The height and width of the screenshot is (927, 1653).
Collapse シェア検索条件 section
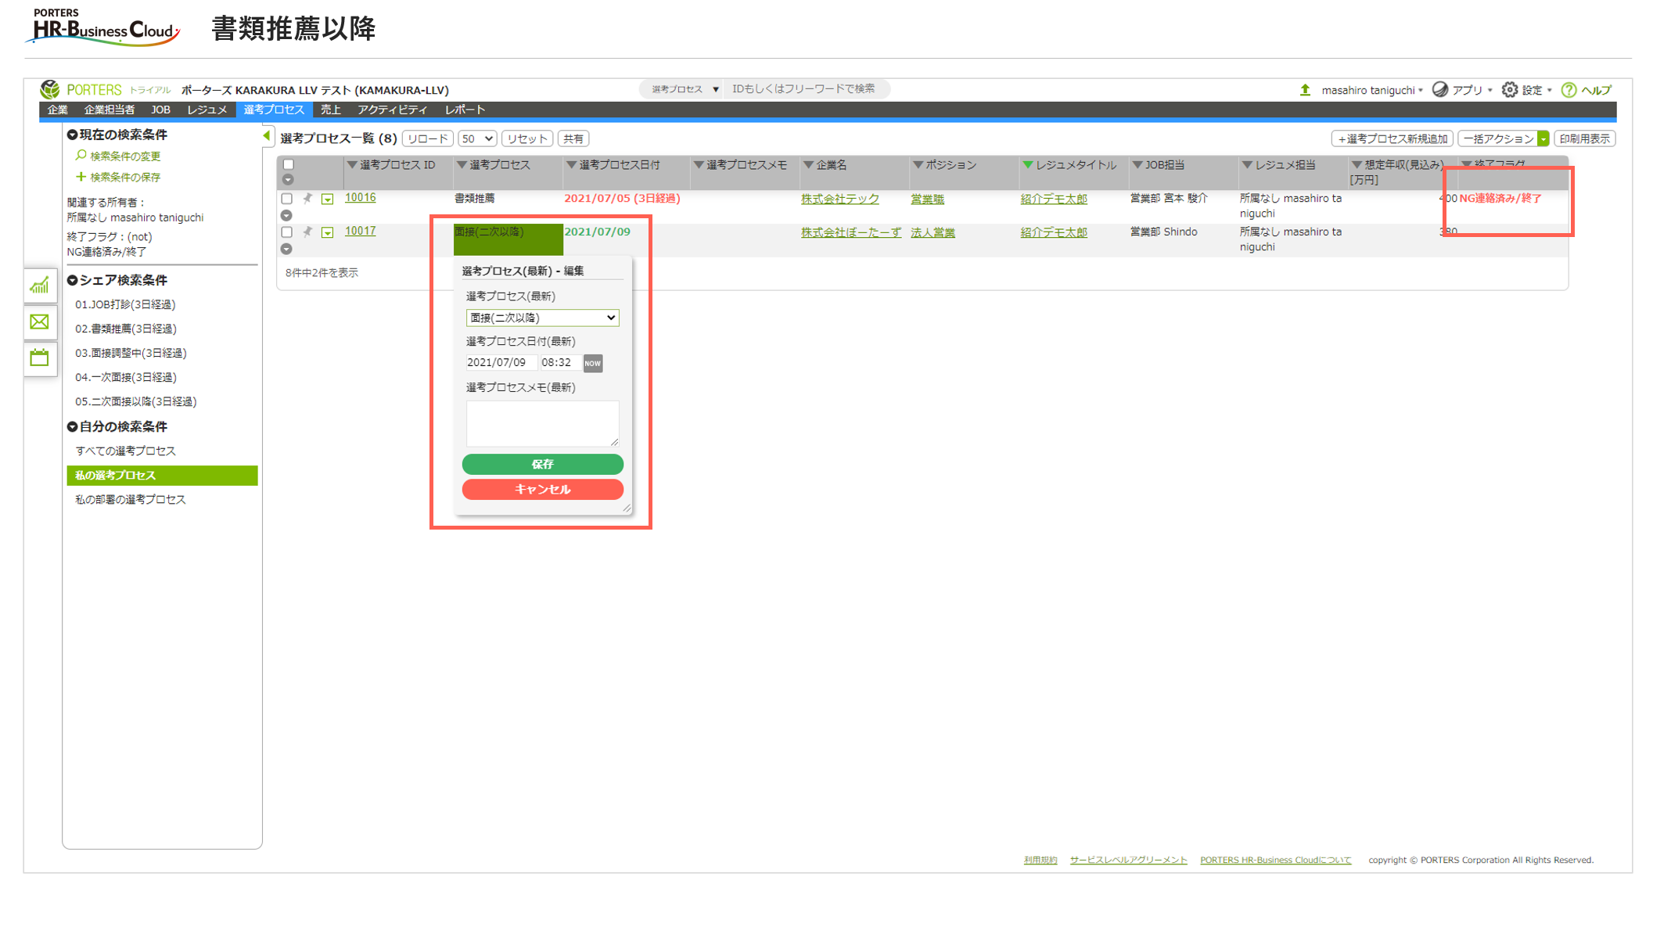[72, 280]
